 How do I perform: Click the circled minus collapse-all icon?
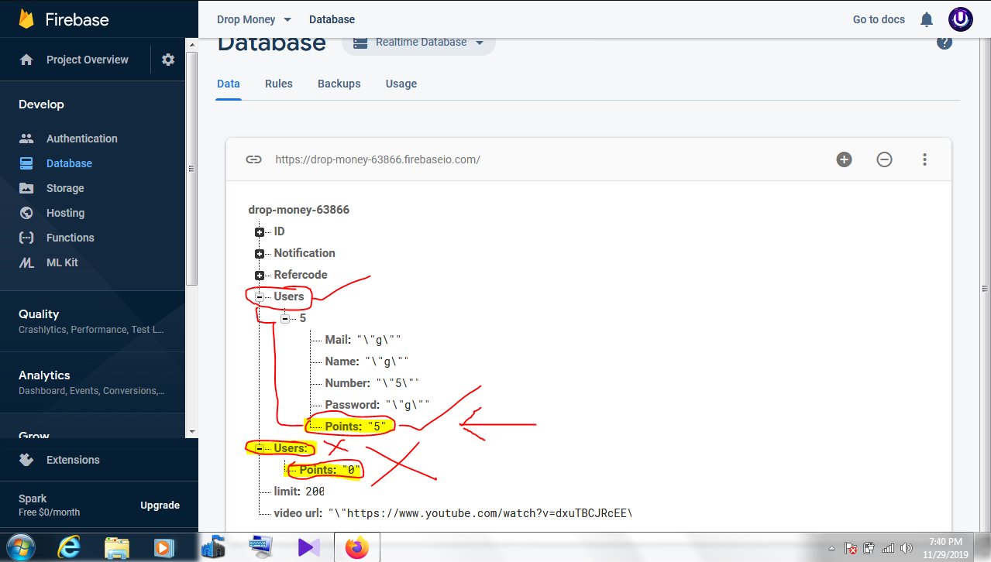pyautogui.click(x=884, y=159)
